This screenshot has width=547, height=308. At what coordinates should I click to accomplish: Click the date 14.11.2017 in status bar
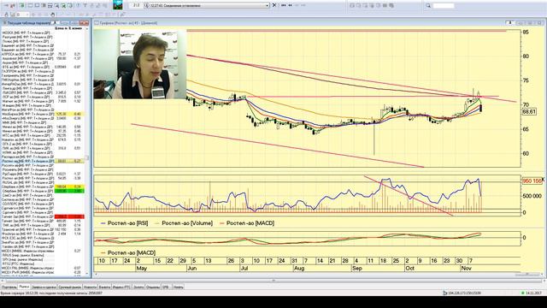point(533,293)
